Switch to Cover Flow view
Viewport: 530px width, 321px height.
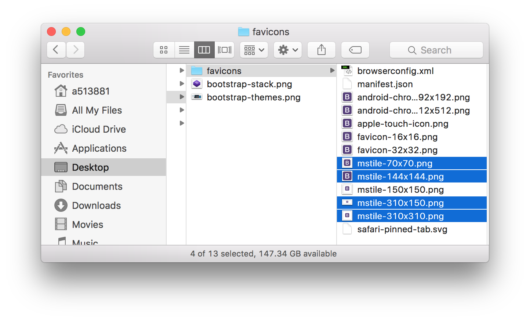click(x=224, y=50)
